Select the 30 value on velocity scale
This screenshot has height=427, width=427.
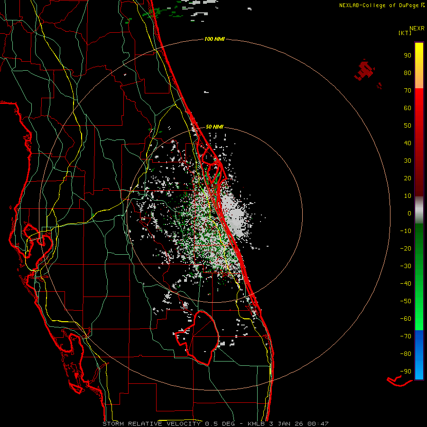408,161
